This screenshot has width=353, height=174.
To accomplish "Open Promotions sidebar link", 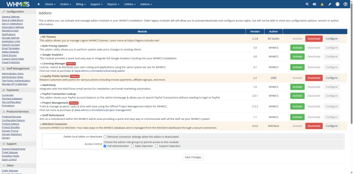I will coord(8,106).
